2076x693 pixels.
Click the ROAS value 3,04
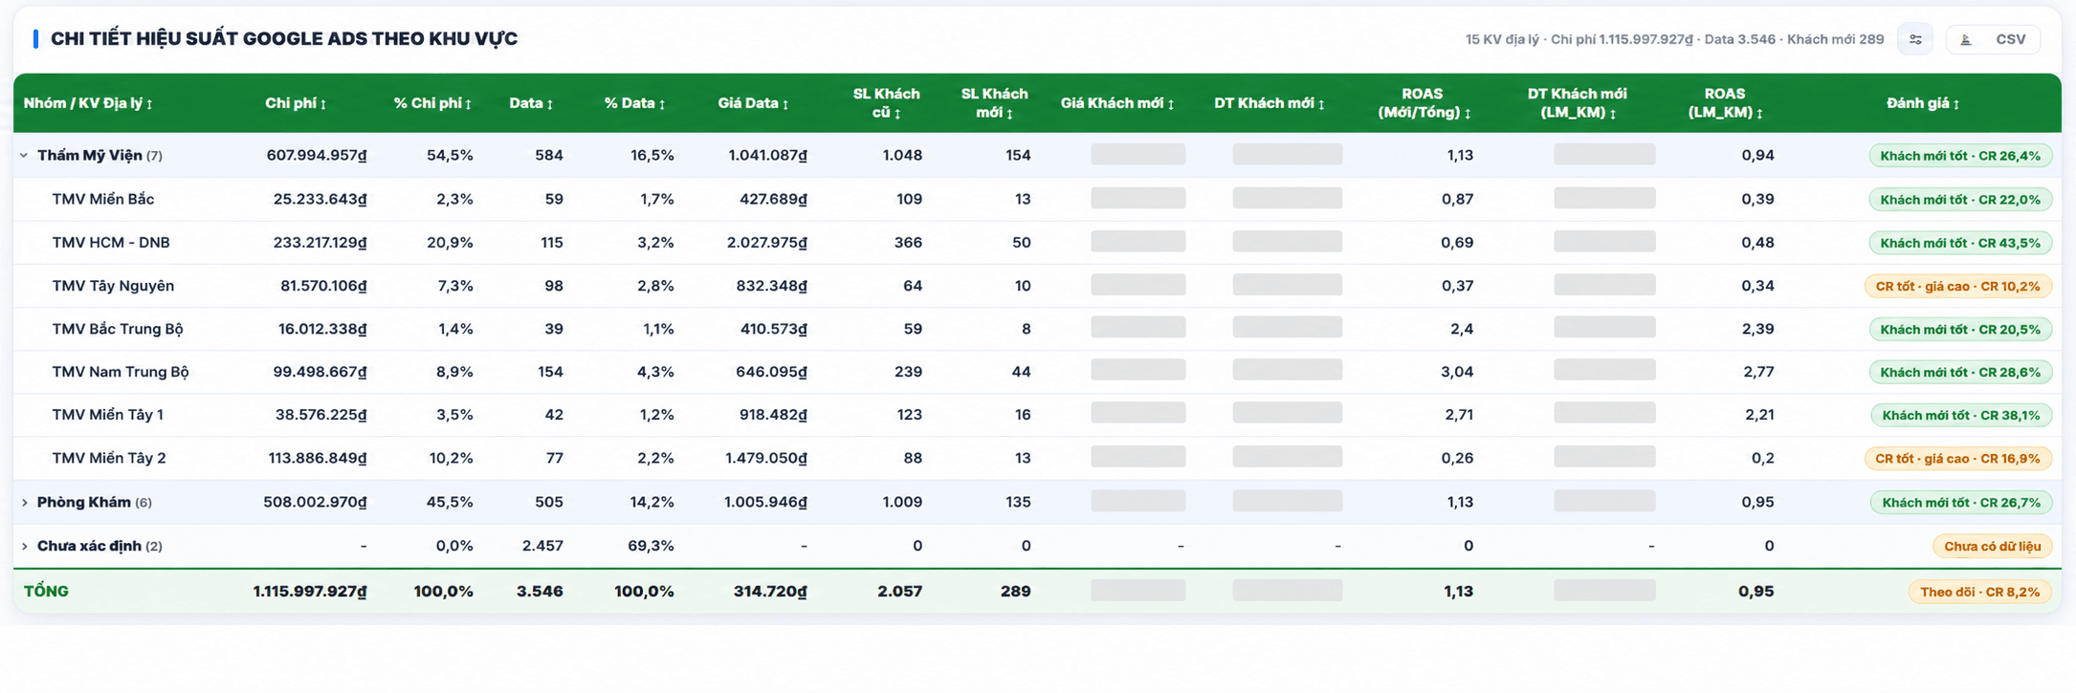coord(1457,372)
